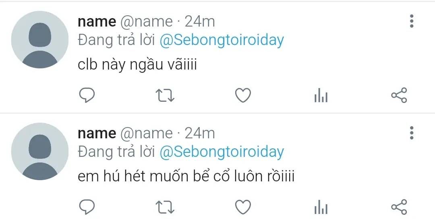Open the tweet text "clb này ngầu vãiiii"
This screenshot has width=435, height=224.
click(x=137, y=65)
